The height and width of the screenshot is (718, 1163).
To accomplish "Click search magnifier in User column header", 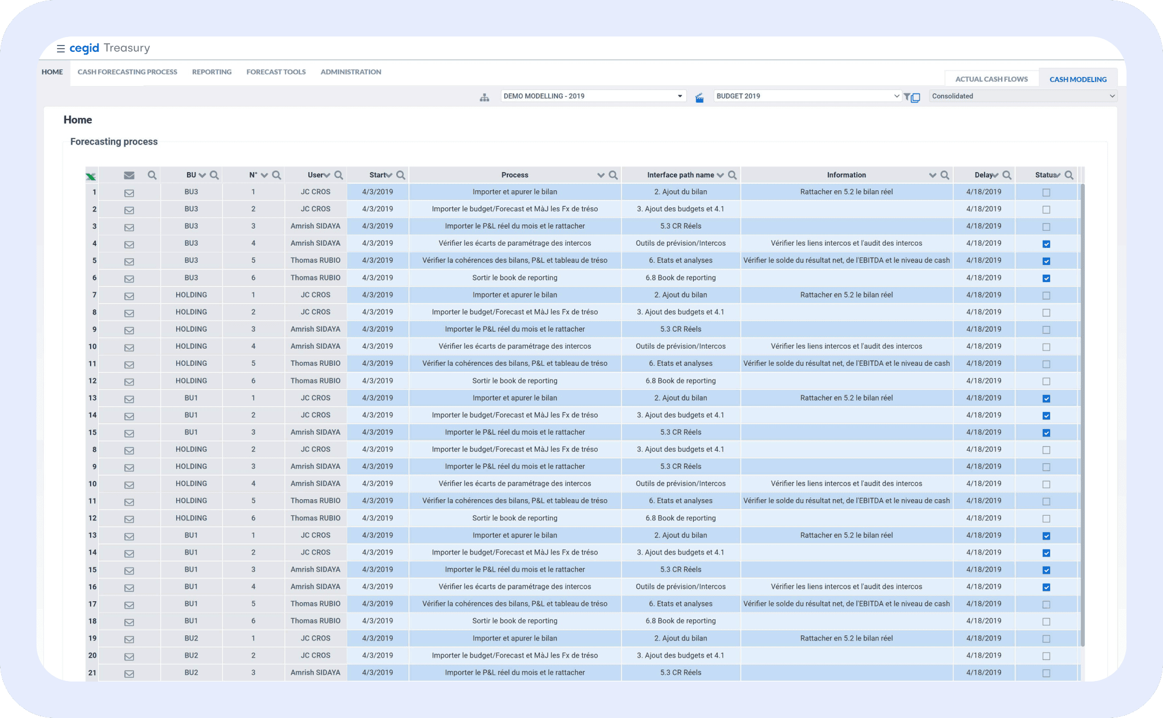I will click(339, 176).
